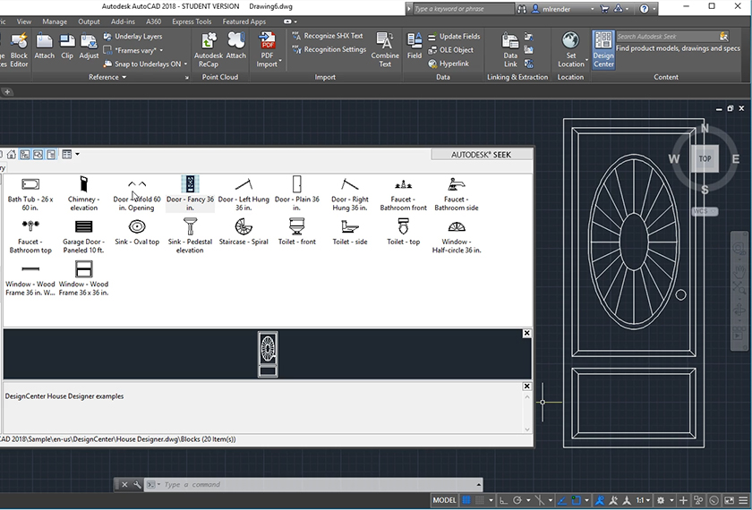Click the MODEL space button
The image size is (752, 510).
(444, 500)
